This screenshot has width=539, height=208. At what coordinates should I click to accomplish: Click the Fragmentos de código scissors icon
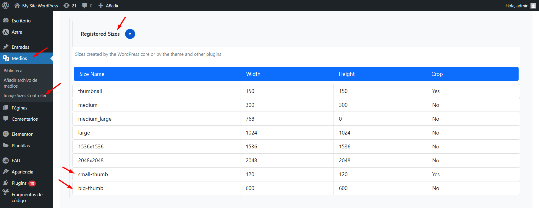click(x=6, y=192)
